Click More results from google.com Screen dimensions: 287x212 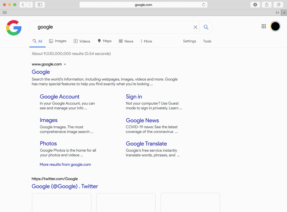(65, 164)
